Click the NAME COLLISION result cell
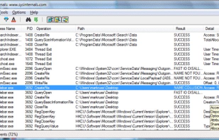219x140 pixels. pyautogui.click(x=188, y=88)
